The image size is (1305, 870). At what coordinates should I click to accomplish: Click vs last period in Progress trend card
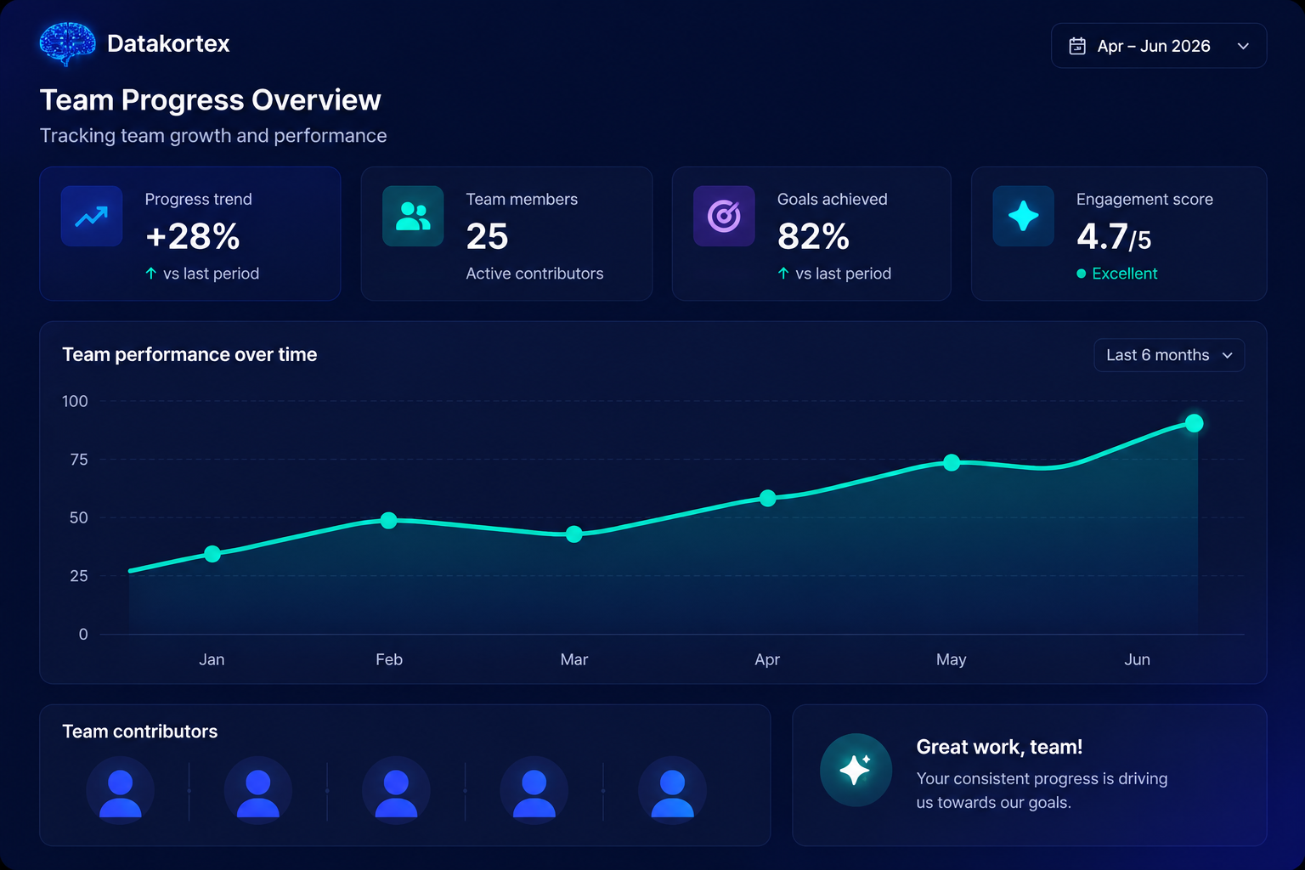coord(212,274)
